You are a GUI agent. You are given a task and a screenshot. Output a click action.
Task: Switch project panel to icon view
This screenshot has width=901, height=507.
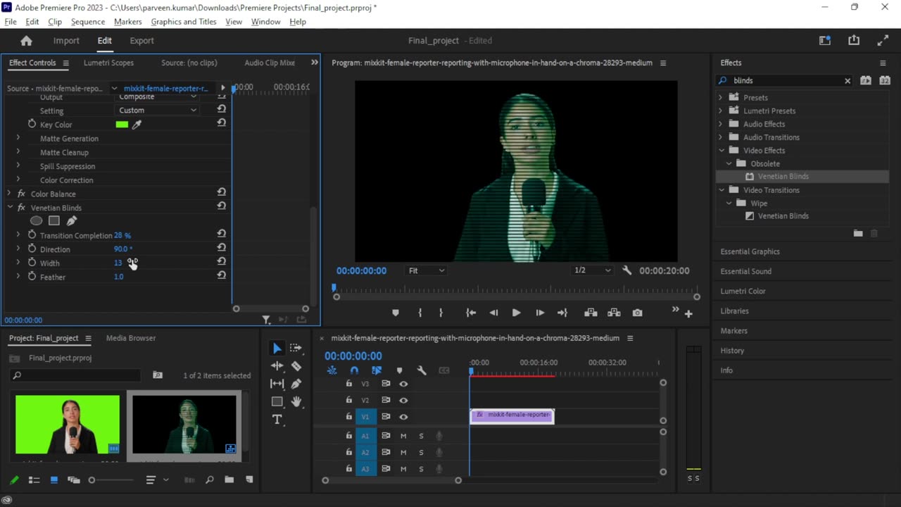(x=53, y=480)
